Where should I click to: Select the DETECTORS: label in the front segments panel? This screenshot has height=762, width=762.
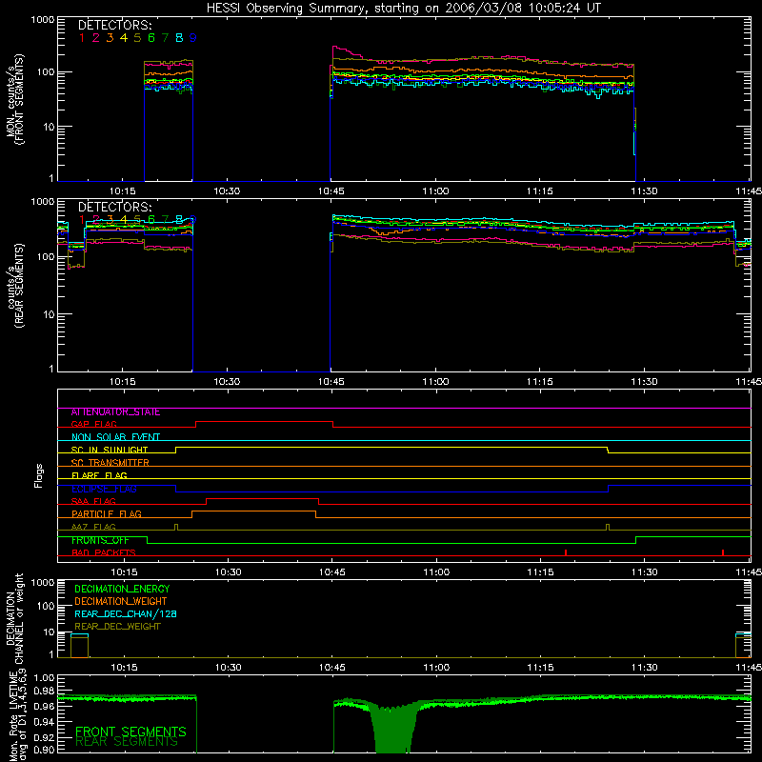(114, 26)
